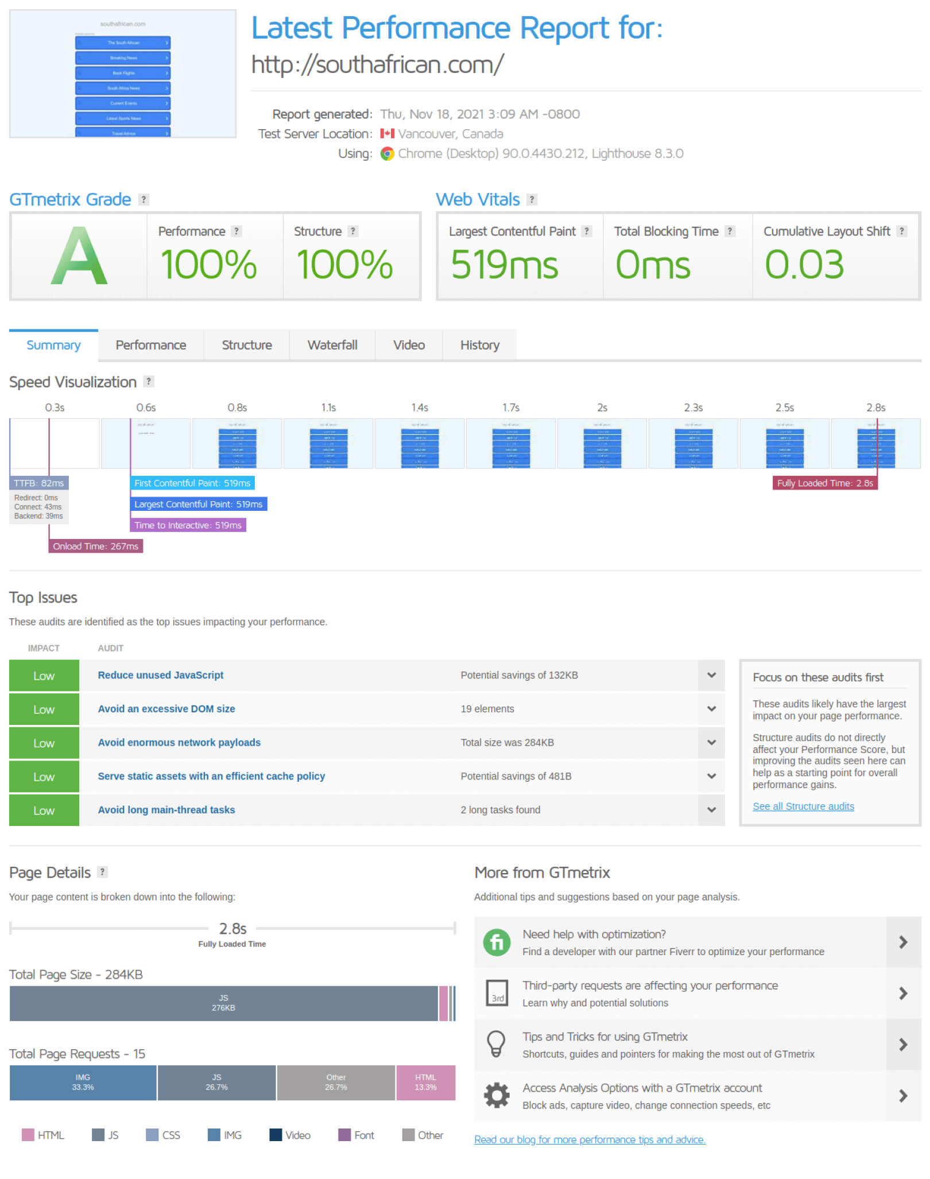This screenshot has width=930, height=1179.
Task: Expand Avoid enormous network payloads audit row
Action: [x=711, y=743]
